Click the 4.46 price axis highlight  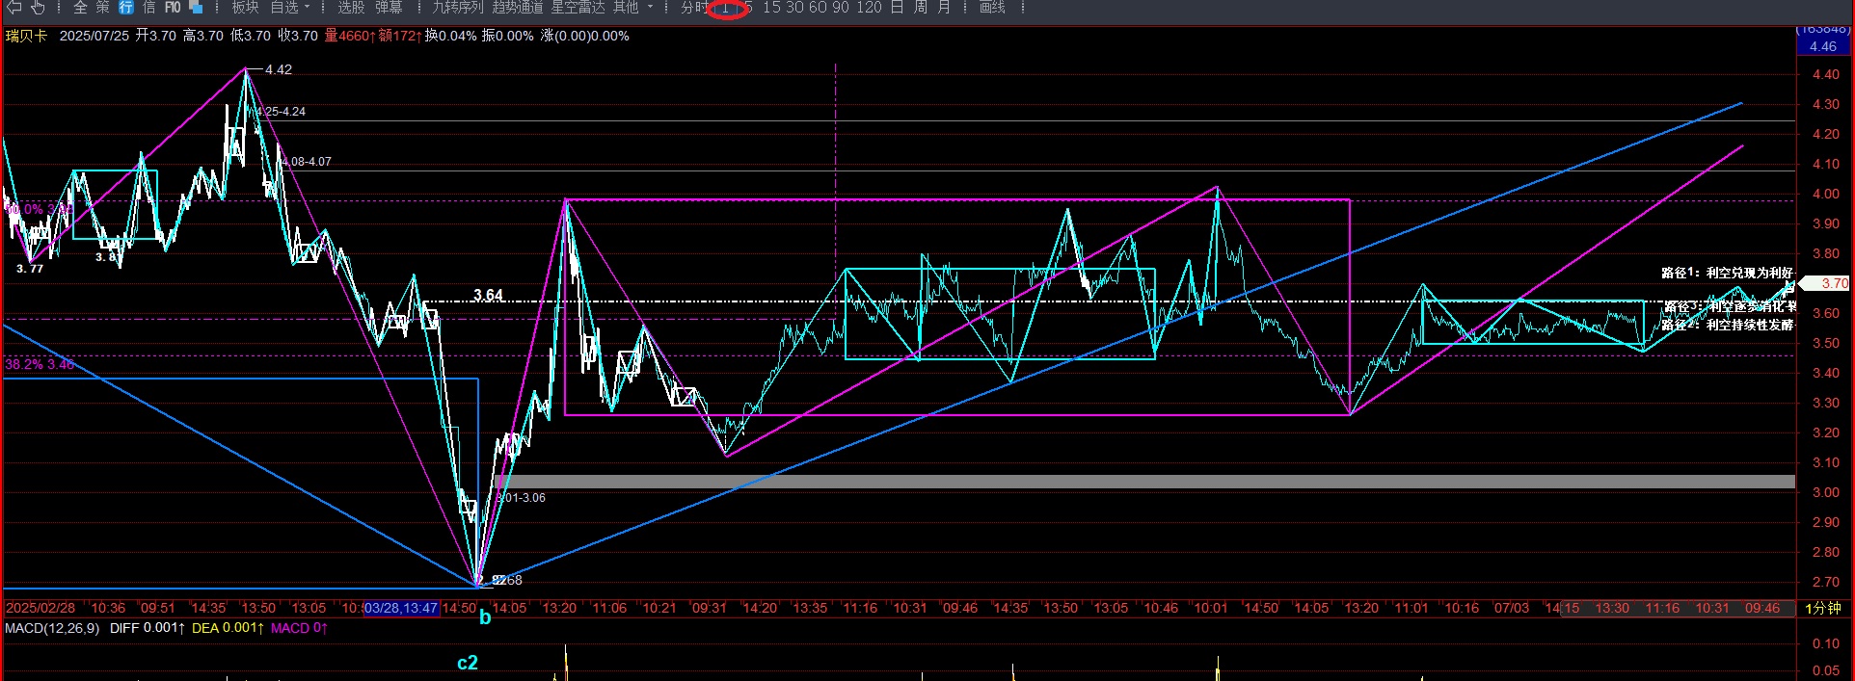click(1823, 46)
